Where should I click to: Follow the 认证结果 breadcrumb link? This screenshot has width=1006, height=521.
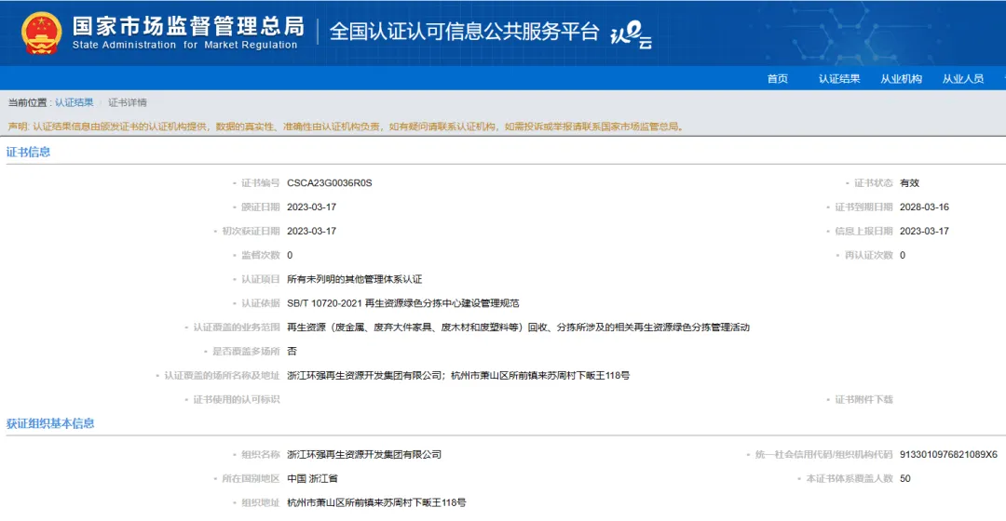(x=74, y=102)
